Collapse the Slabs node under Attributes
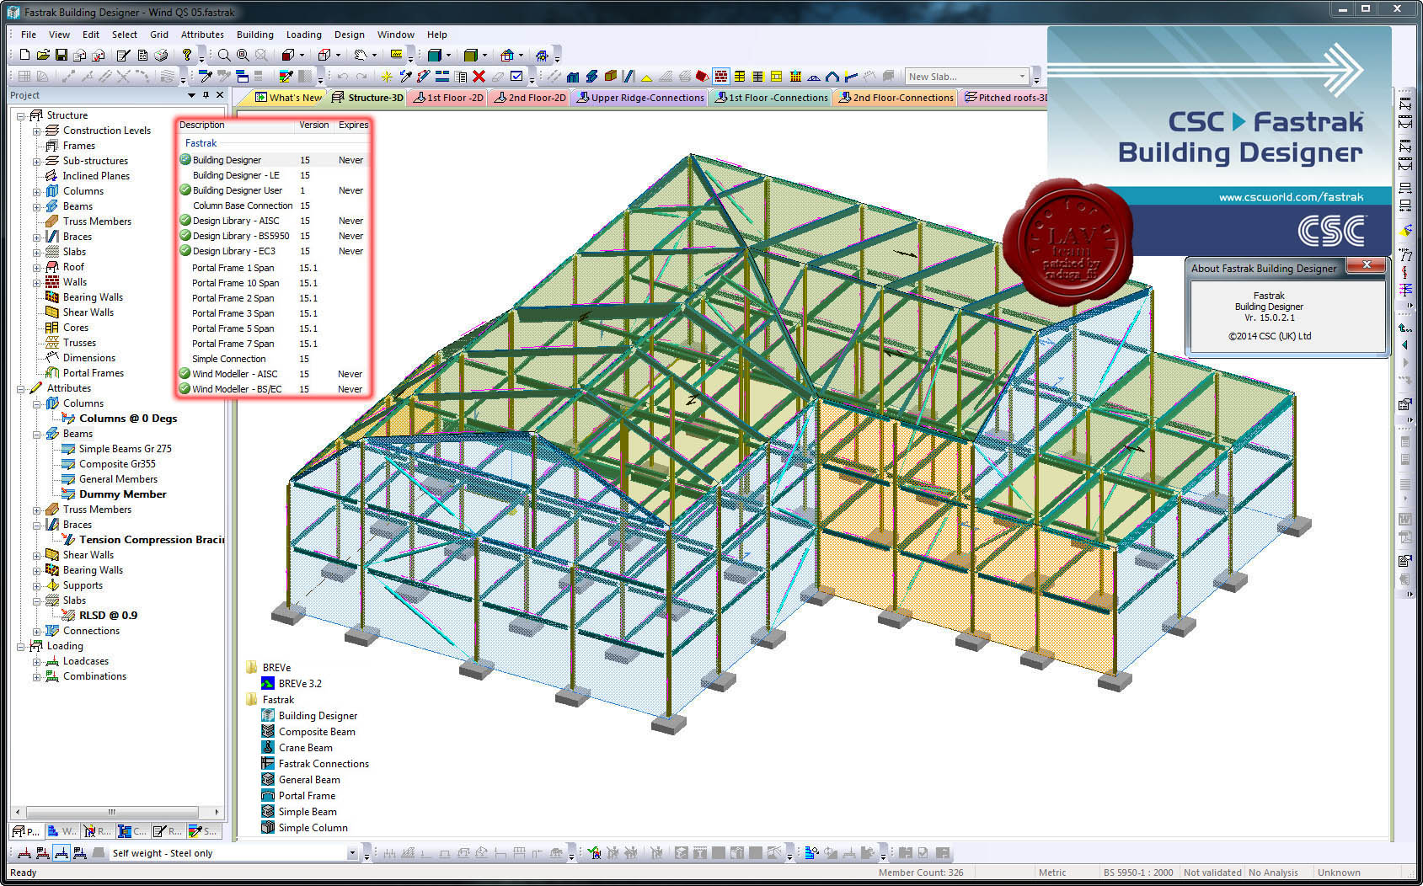Image resolution: width=1423 pixels, height=886 pixels. (x=36, y=600)
